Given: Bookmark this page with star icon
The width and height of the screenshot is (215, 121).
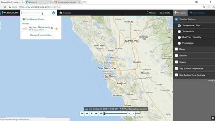Looking at the screenshot, I should [x=204, y=7].
